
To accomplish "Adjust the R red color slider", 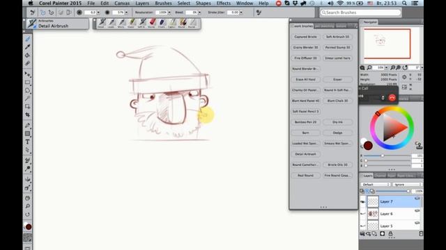I will coord(387,156).
